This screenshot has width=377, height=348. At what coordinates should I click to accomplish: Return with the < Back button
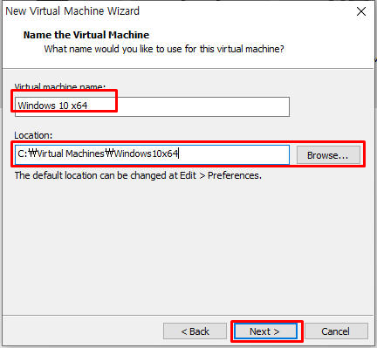195,331
